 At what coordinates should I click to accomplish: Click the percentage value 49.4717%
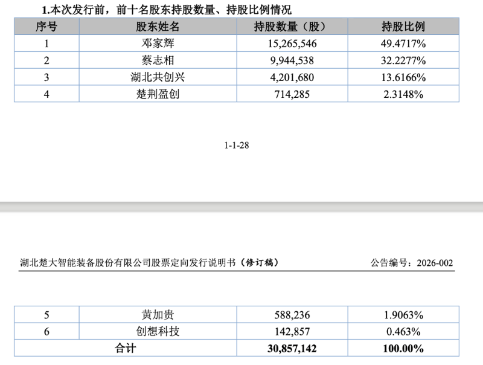point(403,43)
